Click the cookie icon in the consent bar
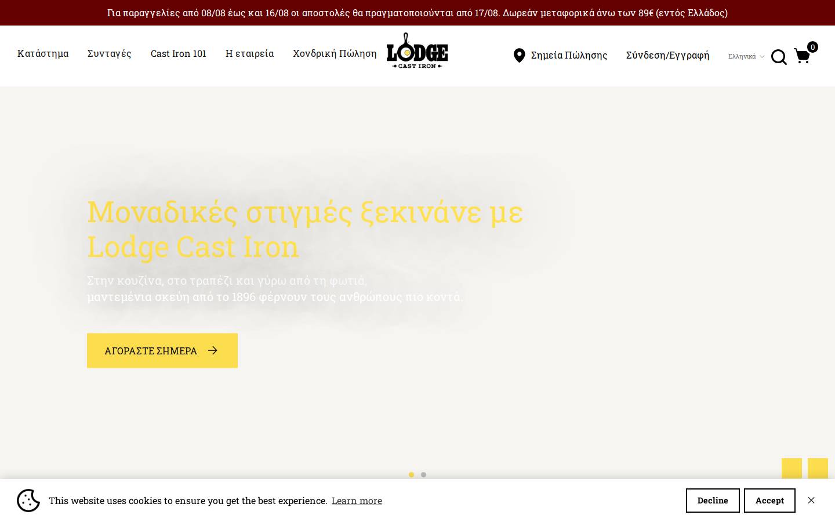Viewport: 835px width, 522px height. [x=28, y=501]
